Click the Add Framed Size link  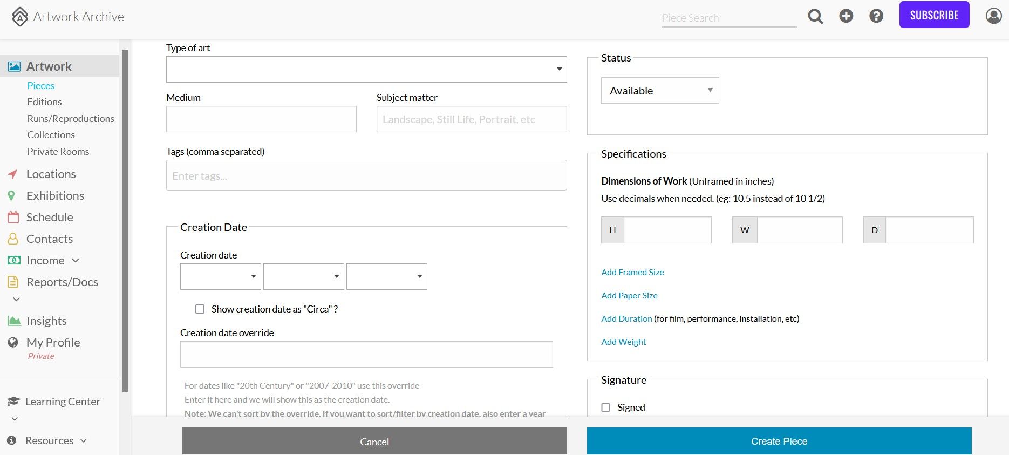(632, 273)
